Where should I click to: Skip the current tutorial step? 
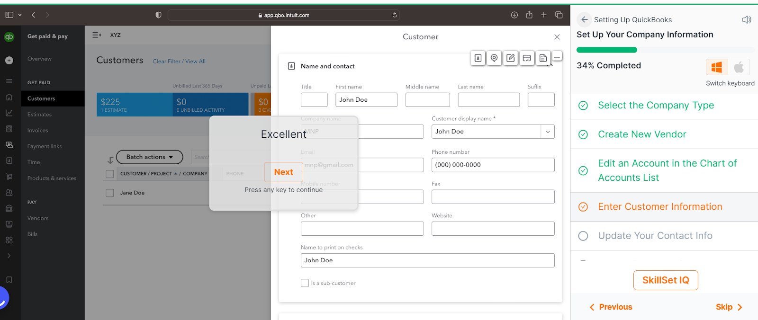point(729,307)
